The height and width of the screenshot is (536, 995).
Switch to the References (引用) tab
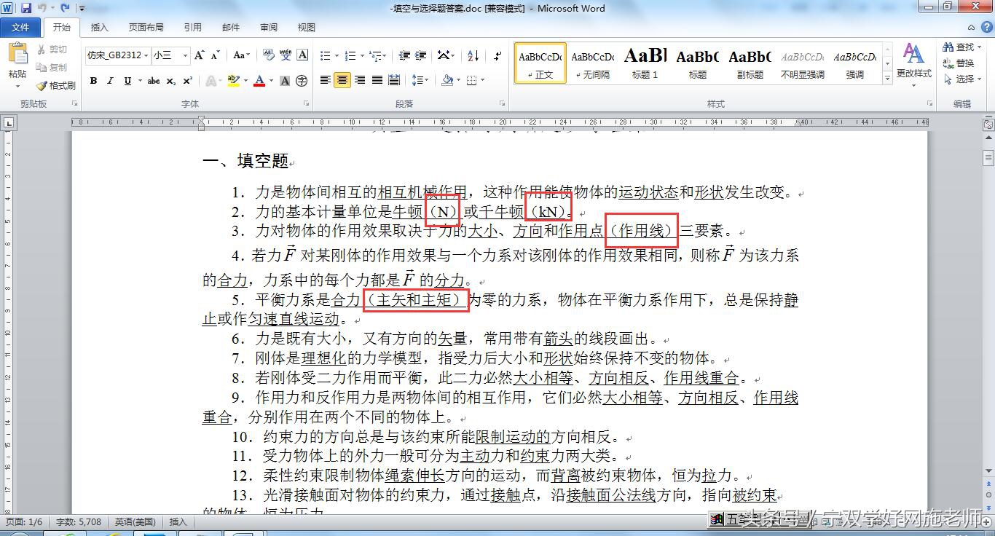click(x=192, y=27)
